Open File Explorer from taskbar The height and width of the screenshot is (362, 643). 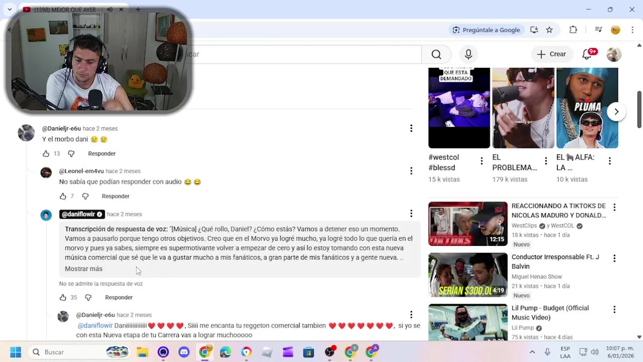(x=143, y=352)
